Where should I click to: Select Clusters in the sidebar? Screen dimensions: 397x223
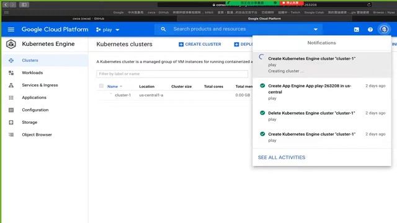pyautogui.click(x=45, y=61)
